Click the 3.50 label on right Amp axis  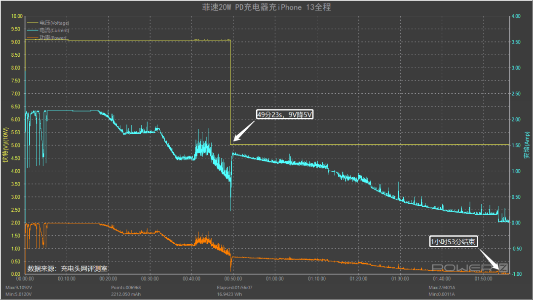[x=516, y=42]
